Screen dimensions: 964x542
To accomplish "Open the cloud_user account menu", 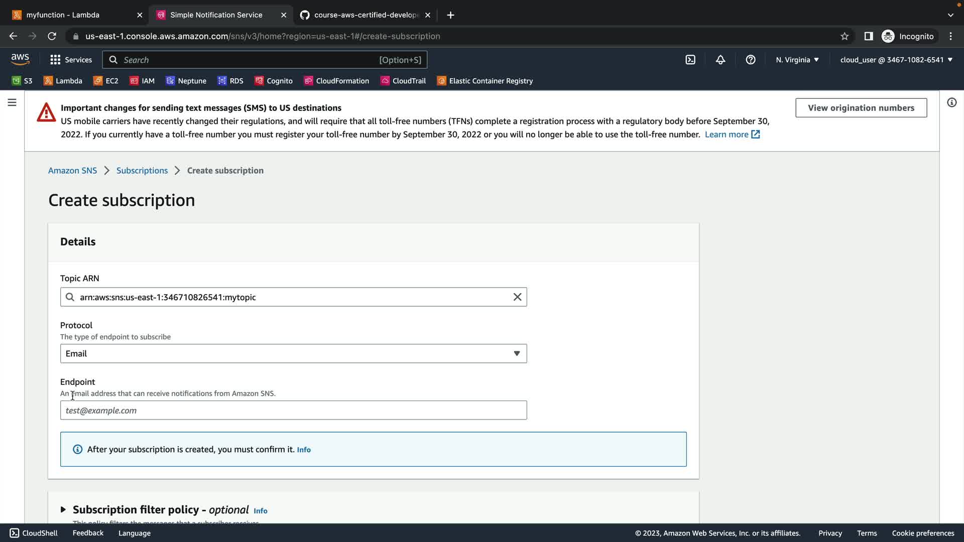I will click(x=896, y=60).
